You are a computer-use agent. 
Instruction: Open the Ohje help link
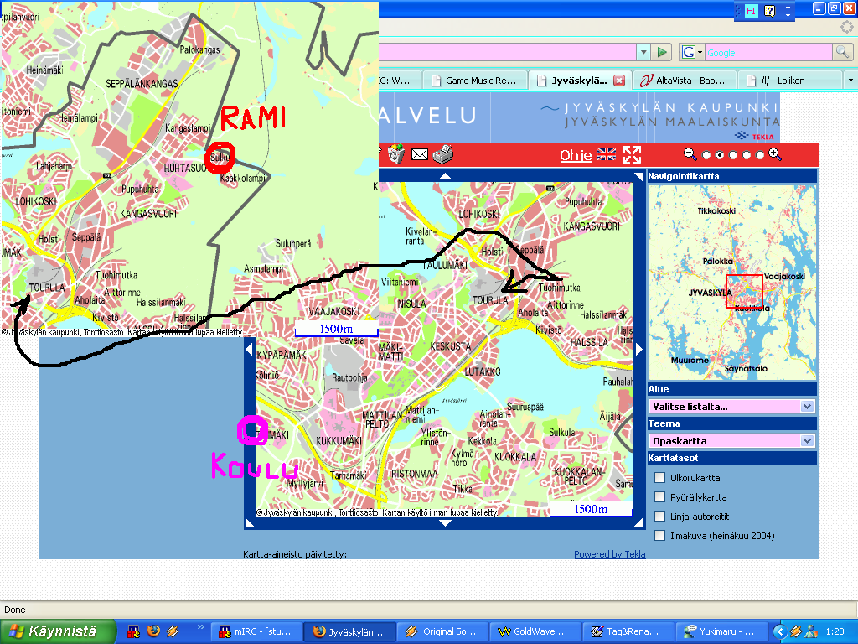(x=576, y=155)
